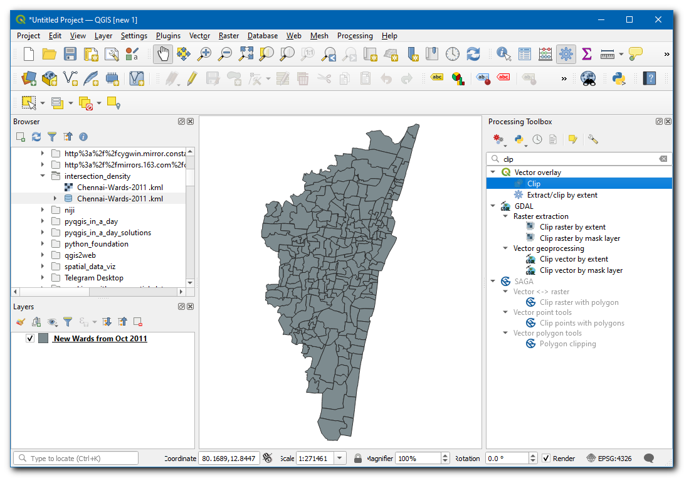Screen dimensions: 684x478
Task: Collapse the Vector overlay group
Action: pos(493,173)
